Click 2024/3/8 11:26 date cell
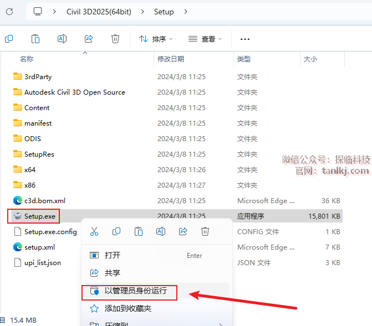This screenshot has height=326, width=372. 181,169
